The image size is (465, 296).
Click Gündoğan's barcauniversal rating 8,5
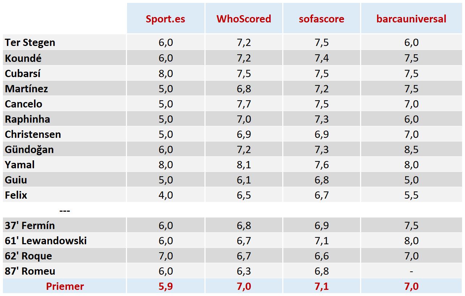[411, 149]
